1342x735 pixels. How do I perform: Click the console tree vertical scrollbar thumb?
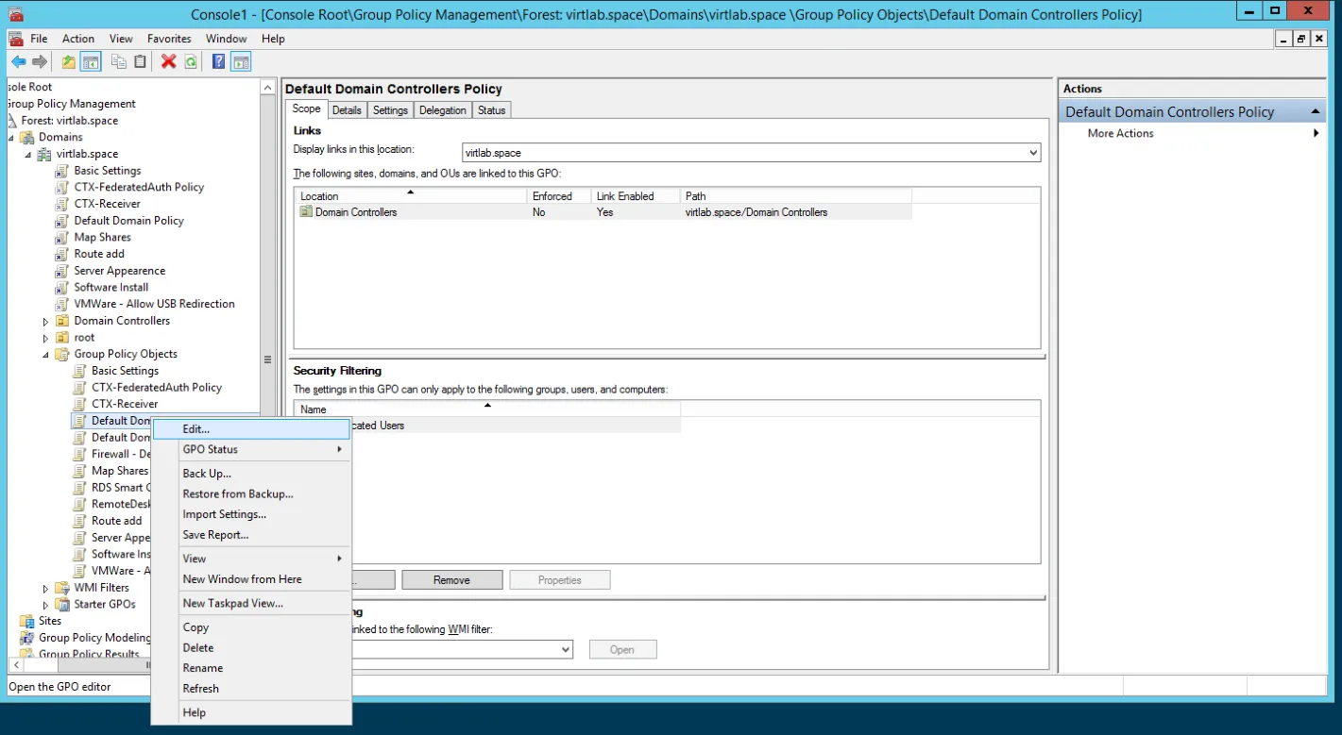(x=267, y=359)
